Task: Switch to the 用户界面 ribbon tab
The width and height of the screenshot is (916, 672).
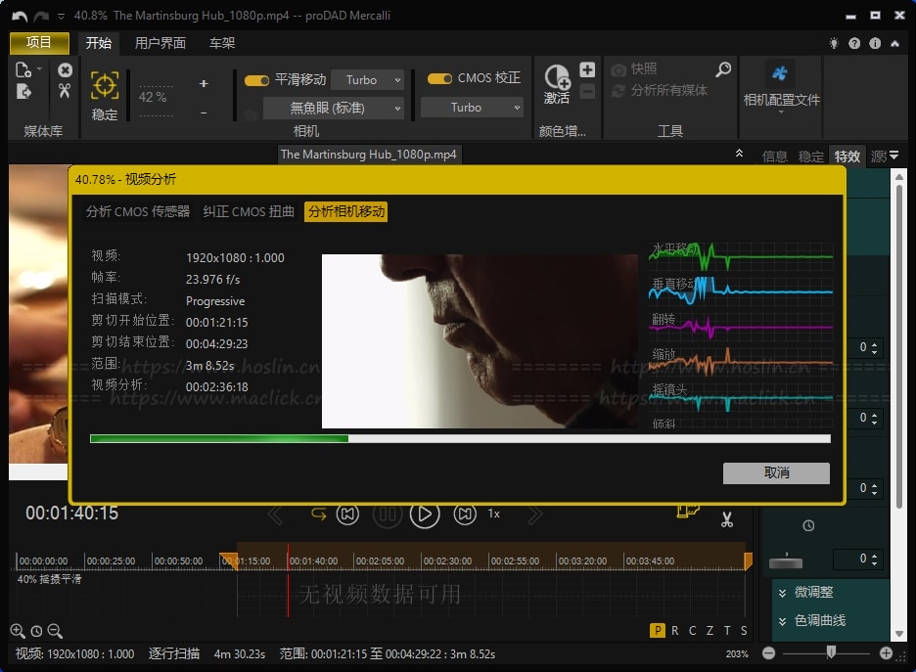Action: pos(160,43)
